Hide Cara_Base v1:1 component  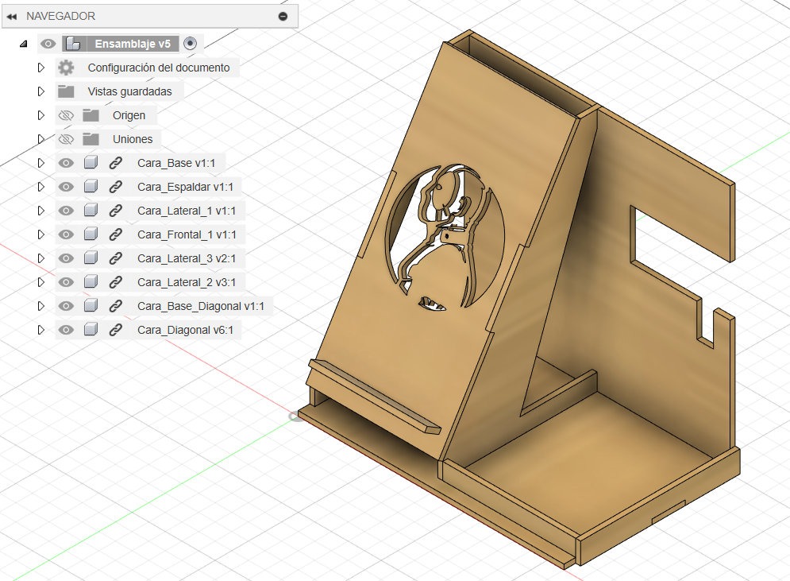click(x=66, y=163)
